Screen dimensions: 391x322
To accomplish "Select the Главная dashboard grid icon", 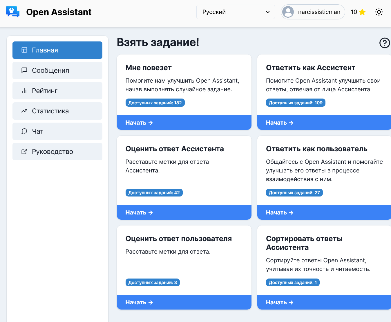I will pyautogui.click(x=24, y=50).
